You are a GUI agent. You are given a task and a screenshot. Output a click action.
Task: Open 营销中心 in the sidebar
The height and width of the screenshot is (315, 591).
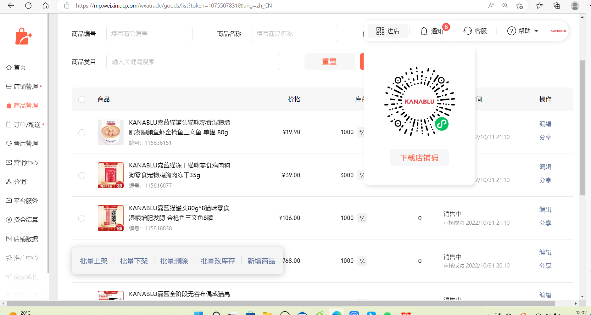[x=22, y=163]
